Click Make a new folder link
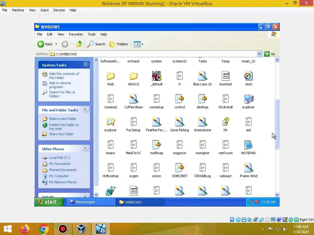The width and height of the screenshot is (314, 235). click(63, 119)
